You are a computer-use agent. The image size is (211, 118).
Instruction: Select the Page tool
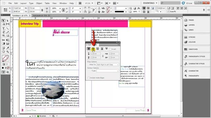pyautogui.click(x=4, y=24)
